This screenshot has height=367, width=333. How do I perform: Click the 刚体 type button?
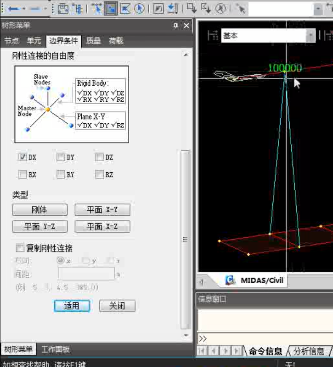pyautogui.click(x=40, y=210)
